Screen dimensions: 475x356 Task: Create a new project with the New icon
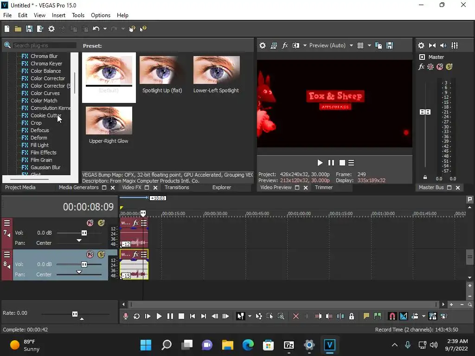point(7,29)
